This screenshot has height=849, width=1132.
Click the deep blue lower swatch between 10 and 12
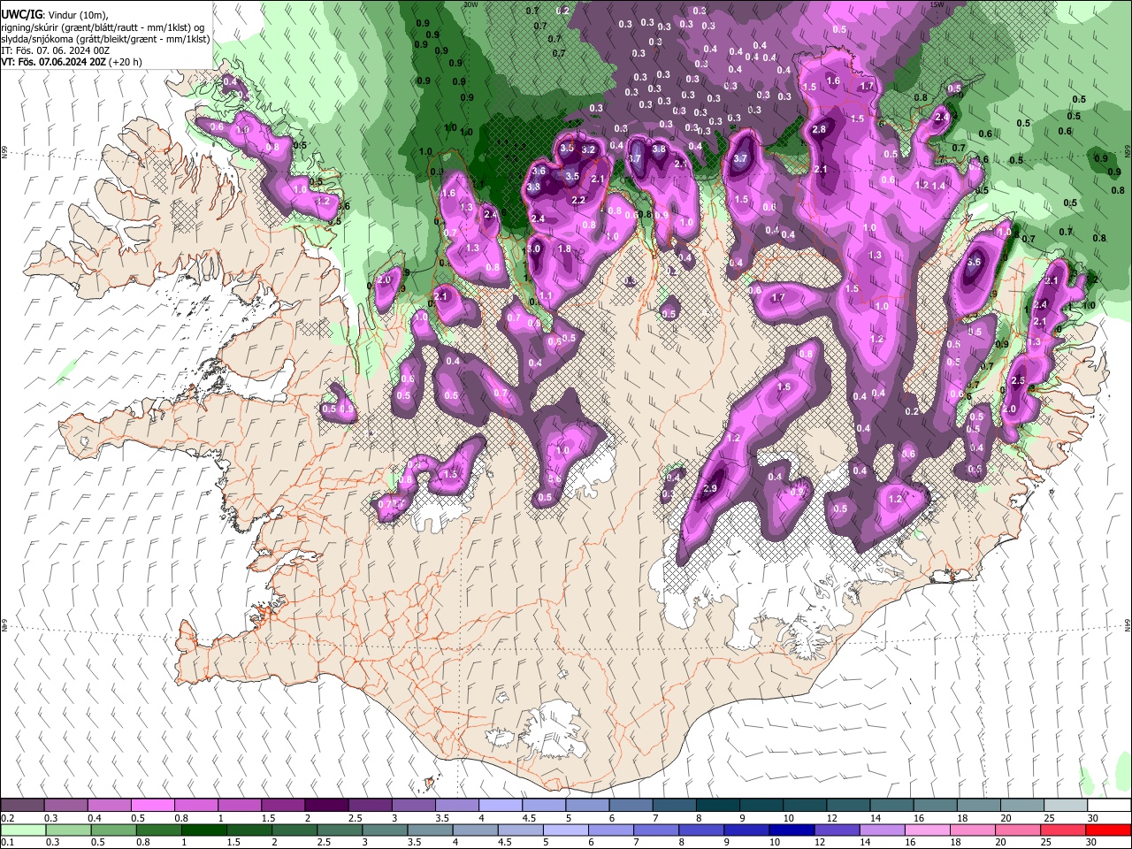pos(791,830)
